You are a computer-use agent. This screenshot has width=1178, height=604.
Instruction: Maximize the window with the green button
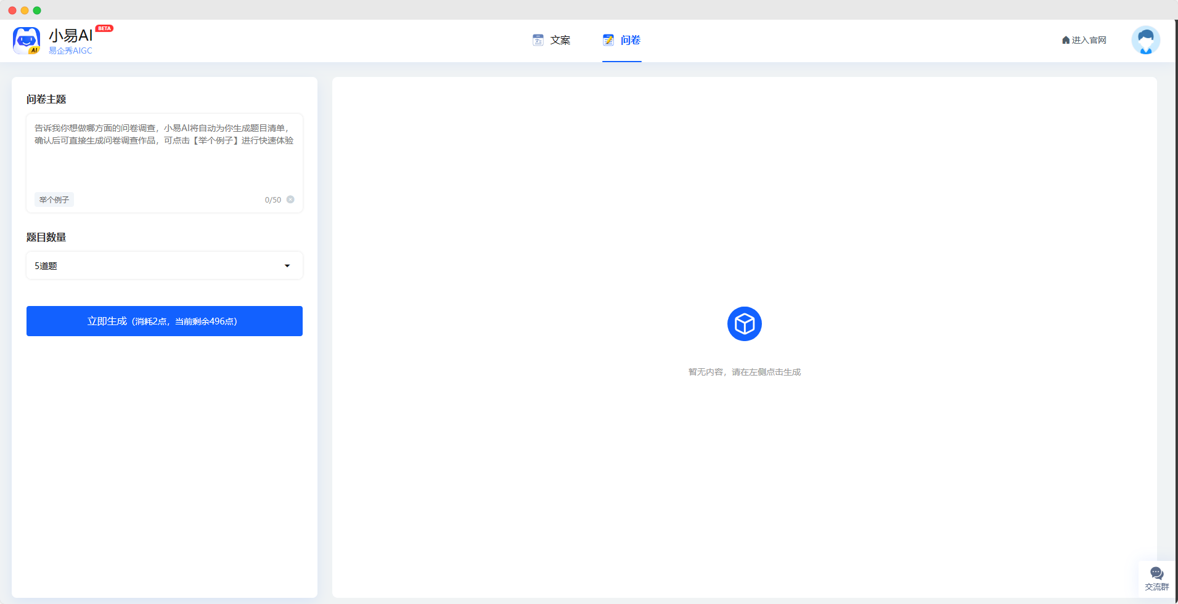pyautogui.click(x=37, y=10)
